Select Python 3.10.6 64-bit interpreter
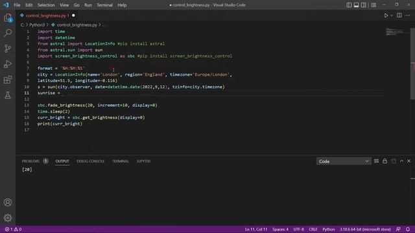This screenshot has width=415, height=233. point(365,229)
